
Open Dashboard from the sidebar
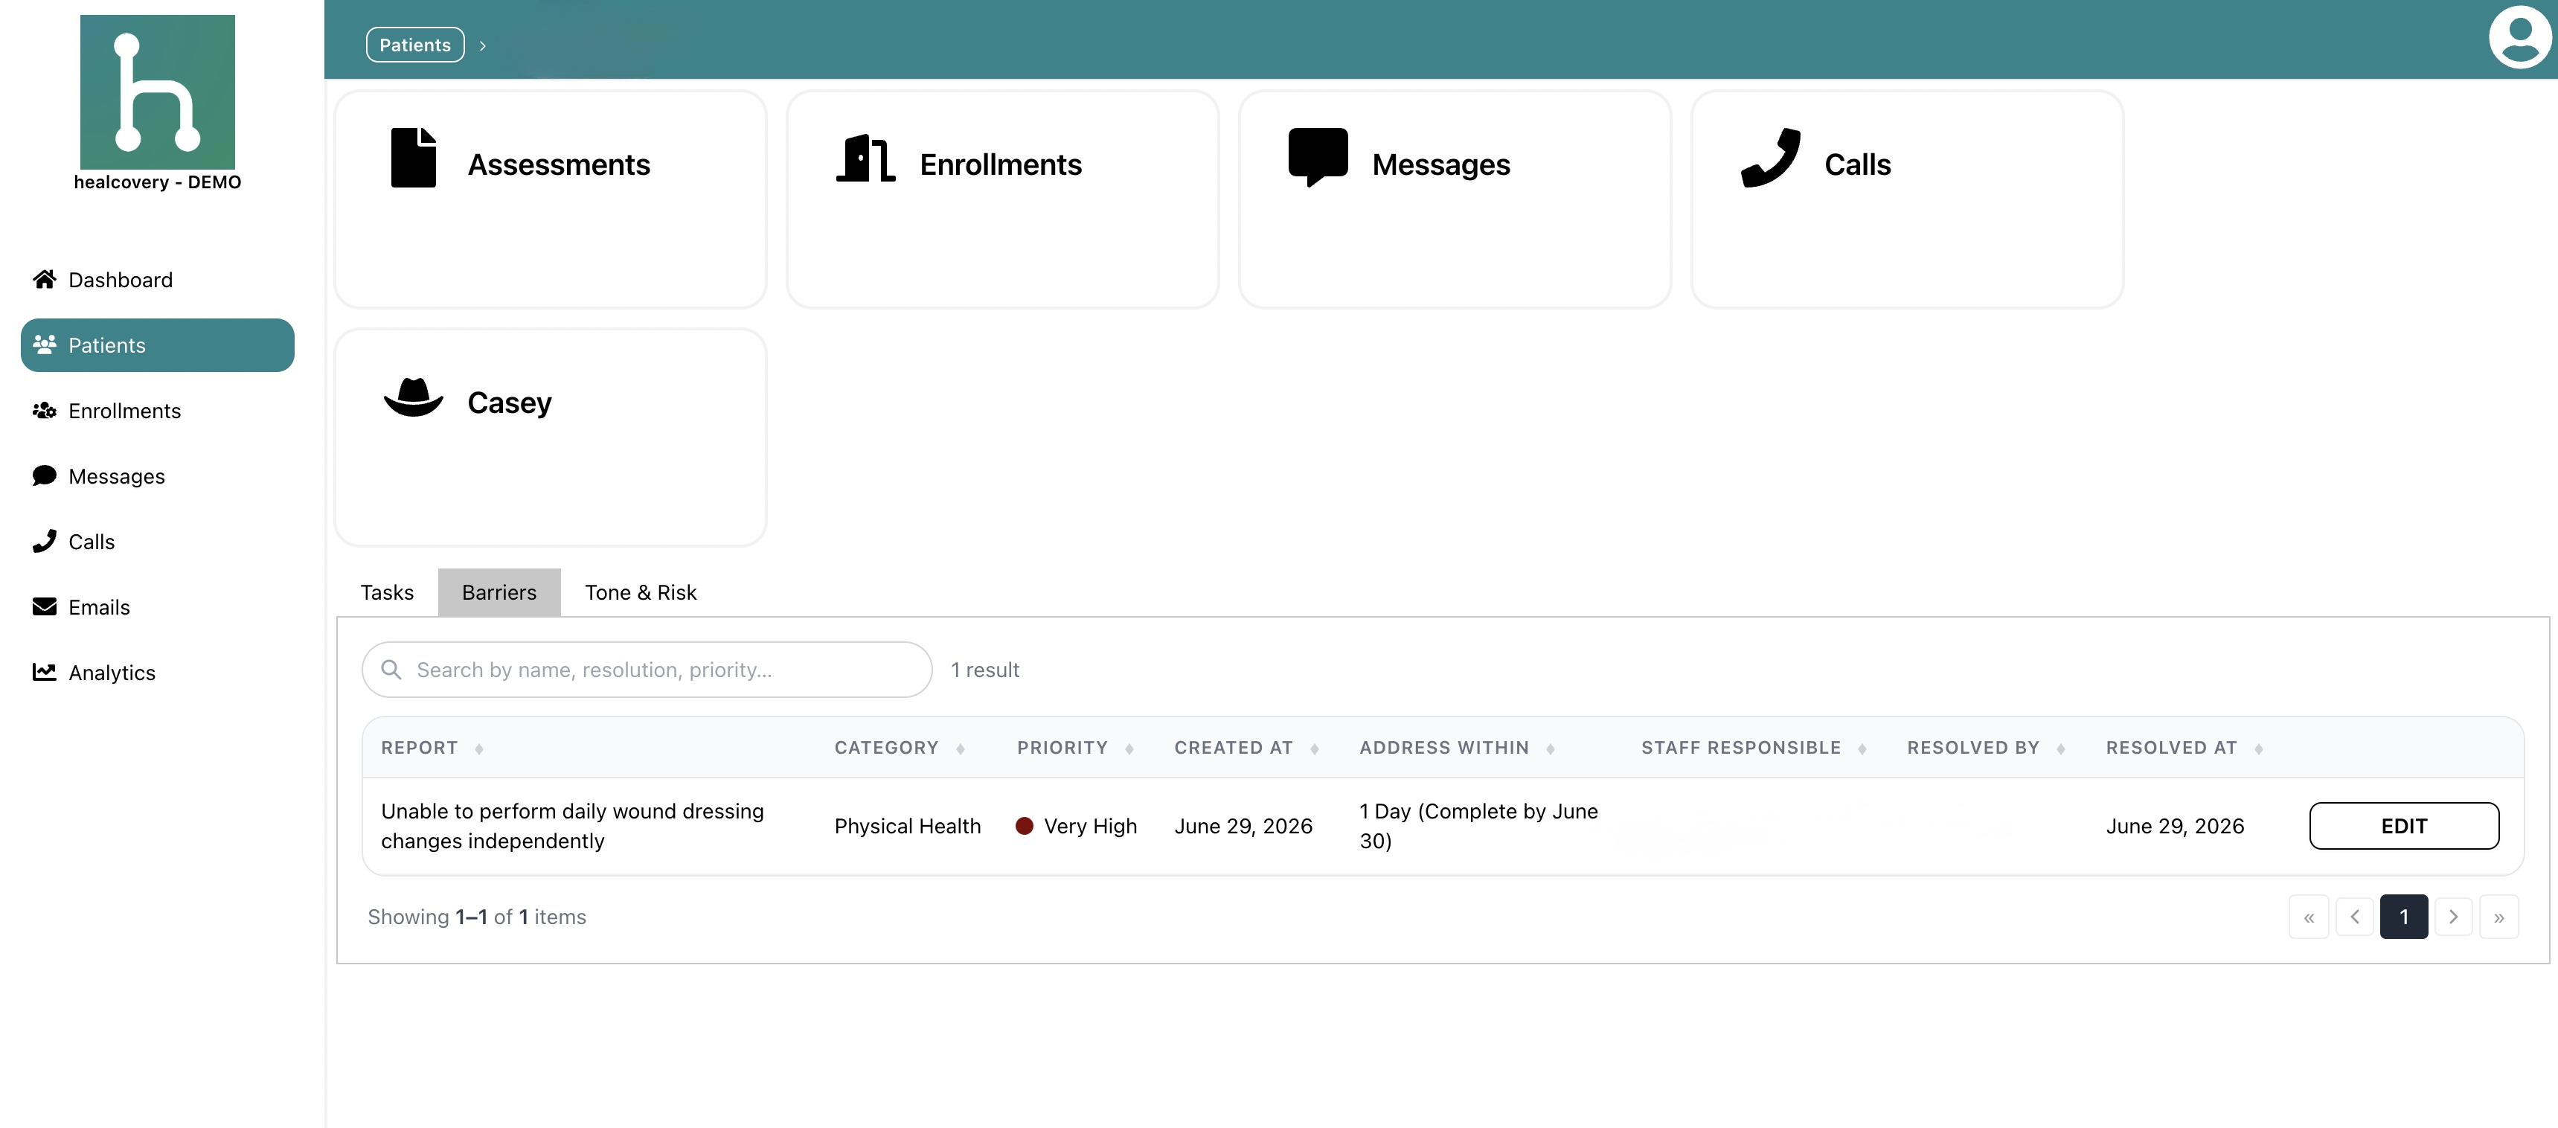(157, 280)
